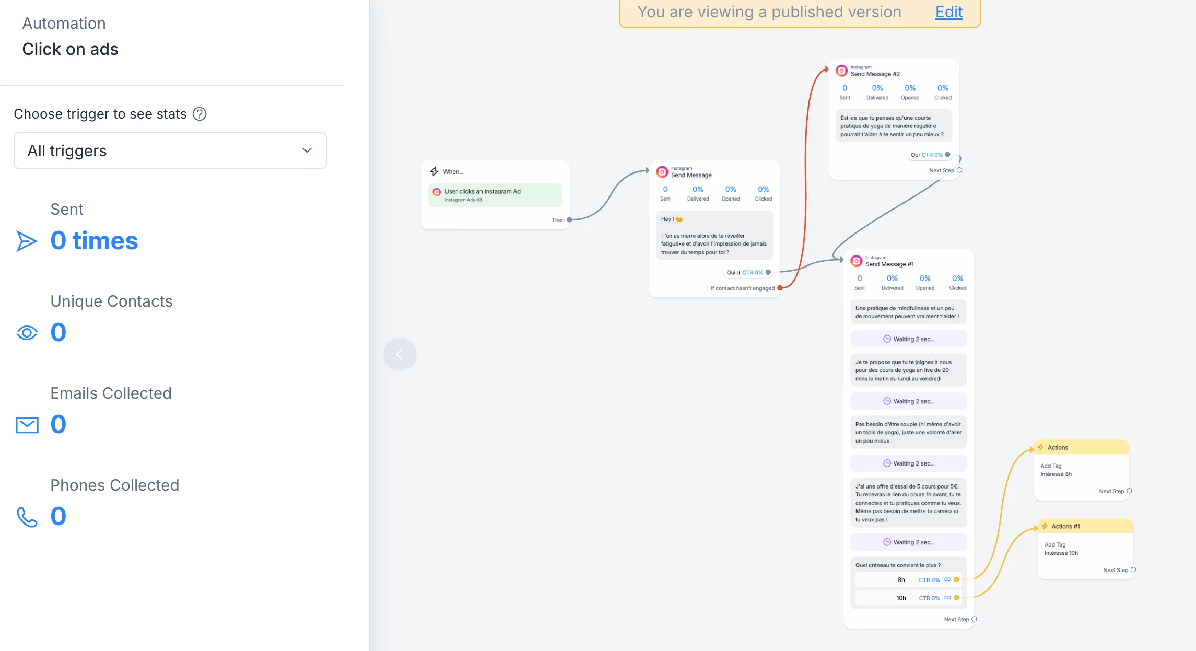Click red If contact hasn't engaged connector
Viewport: 1196px width, 651px height.
[x=780, y=288]
